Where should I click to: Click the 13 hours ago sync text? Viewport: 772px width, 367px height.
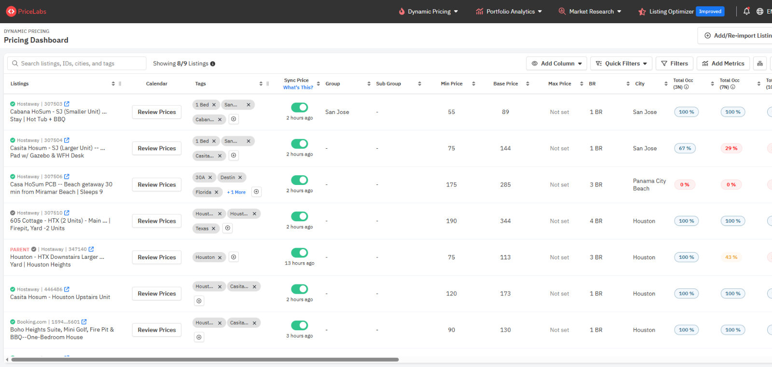(x=299, y=263)
